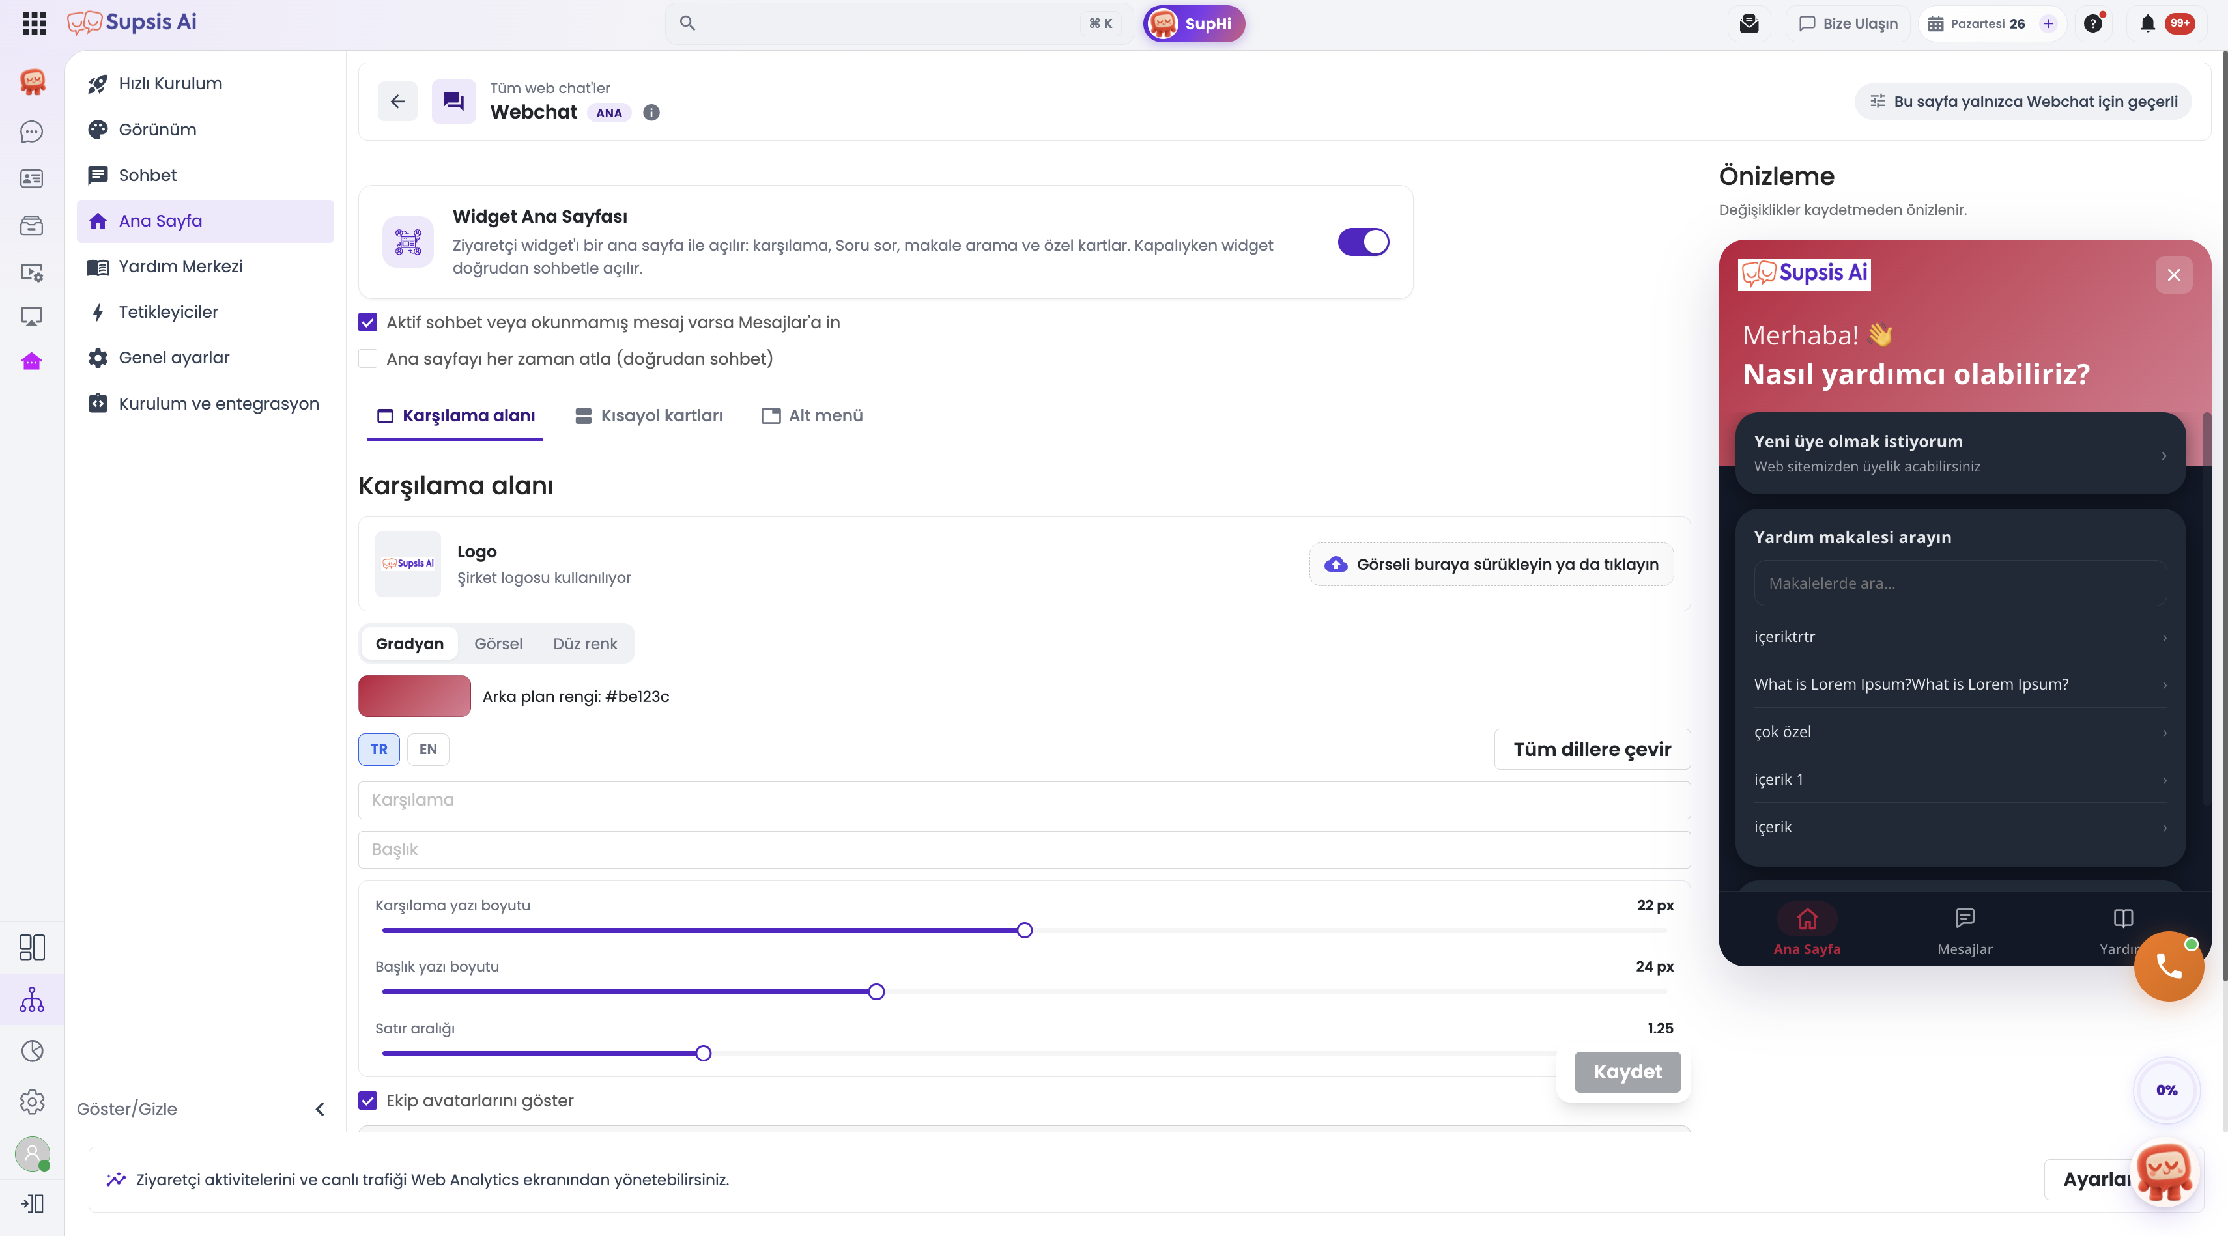
Task: Select the TR language toggle
Action: coord(379,750)
